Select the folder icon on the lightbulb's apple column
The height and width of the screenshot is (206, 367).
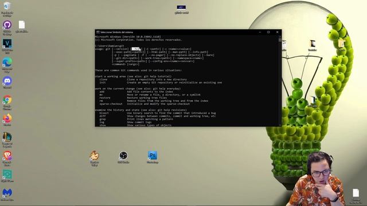coord(341,45)
